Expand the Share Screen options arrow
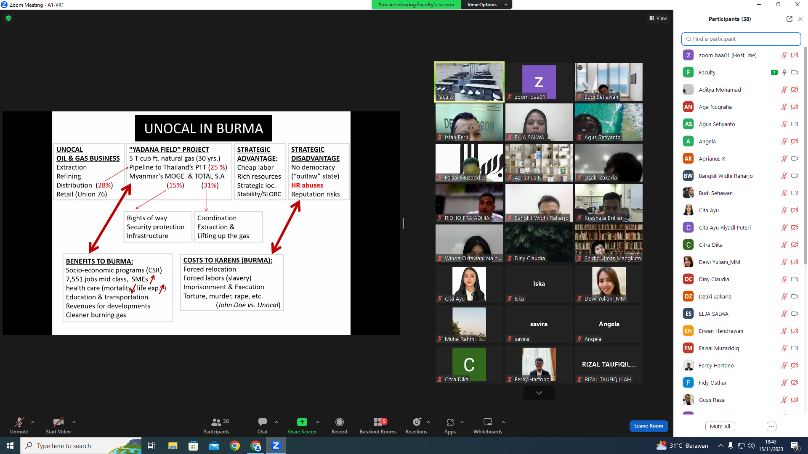This screenshot has height=454, width=808. point(318,422)
